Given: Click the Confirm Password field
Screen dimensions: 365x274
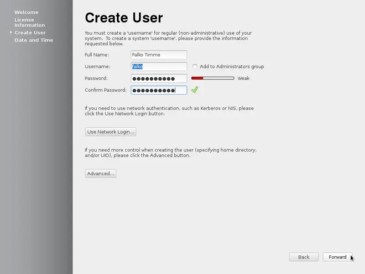Looking at the screenshot, I should 159,90.
